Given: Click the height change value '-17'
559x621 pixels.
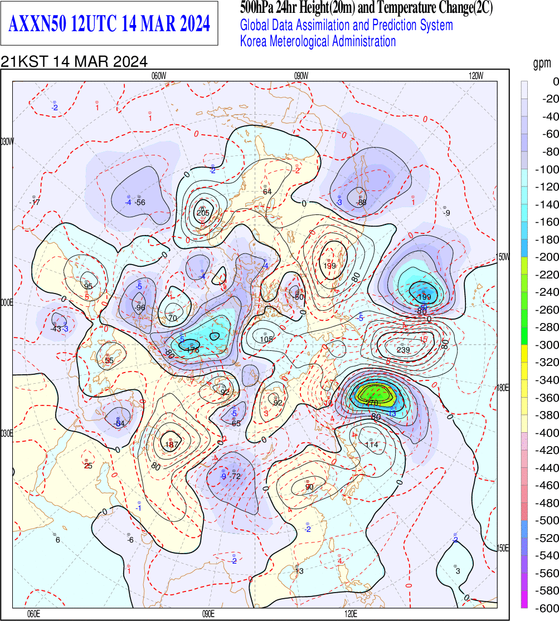Looking at the screenshot, I should (35, 202).
